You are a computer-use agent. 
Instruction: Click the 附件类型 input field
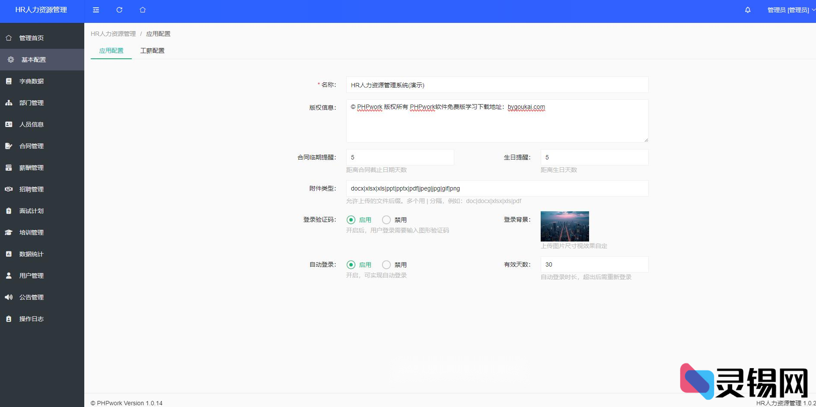[497, 188]
